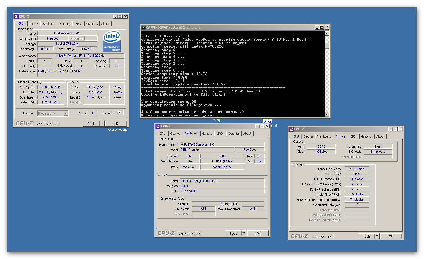Viewport: 424px width, 259px height.
Task: Go to CPU tab in Memory window
Action: [296, 136]
